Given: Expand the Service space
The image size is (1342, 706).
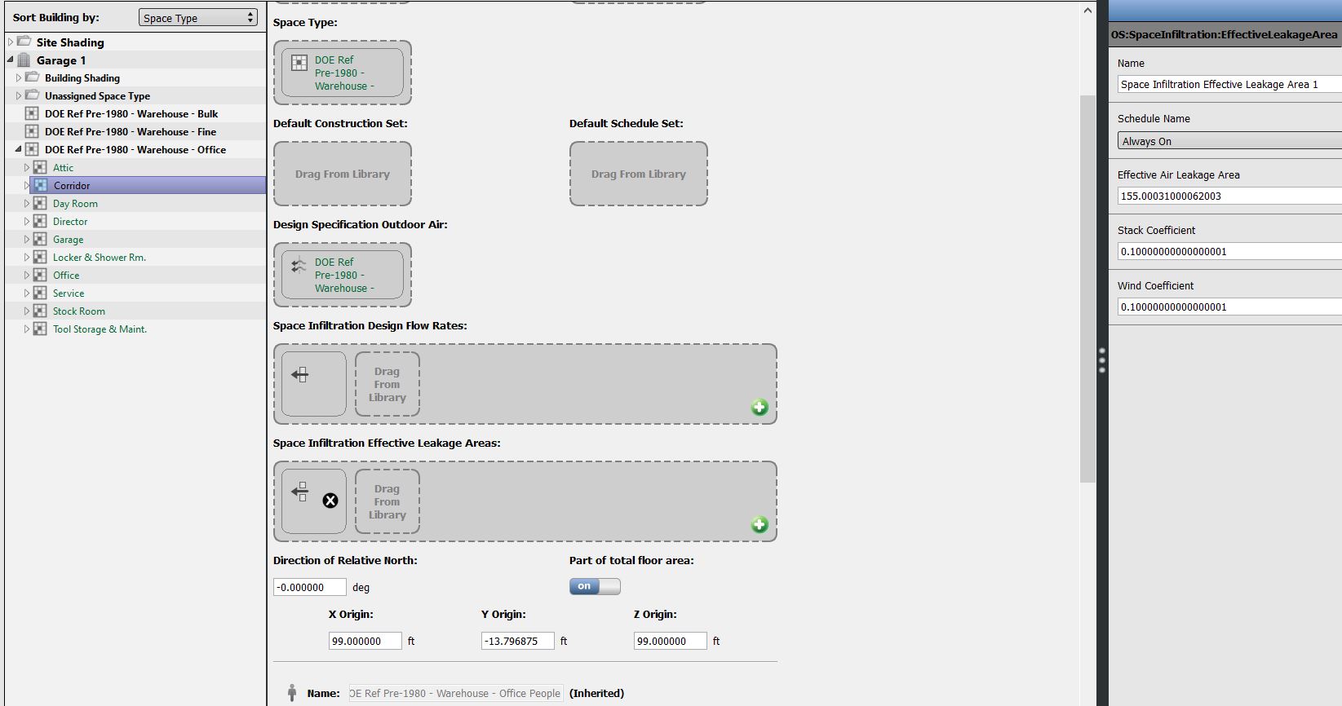Looking at the screenshot, I should [x=27, y=293].
